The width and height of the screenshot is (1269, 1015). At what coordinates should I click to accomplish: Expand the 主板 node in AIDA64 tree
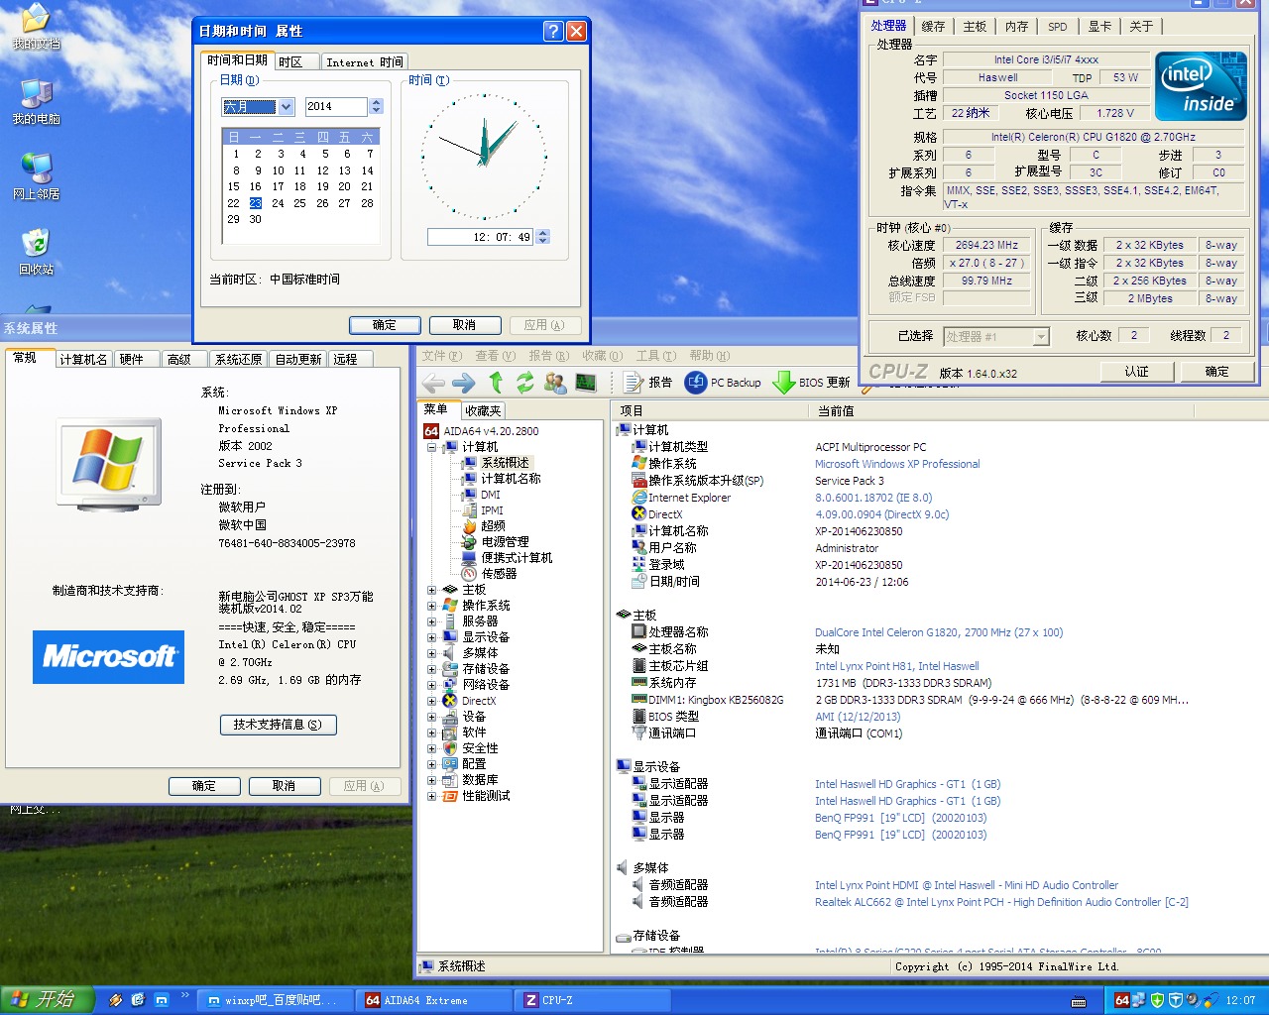431,590
